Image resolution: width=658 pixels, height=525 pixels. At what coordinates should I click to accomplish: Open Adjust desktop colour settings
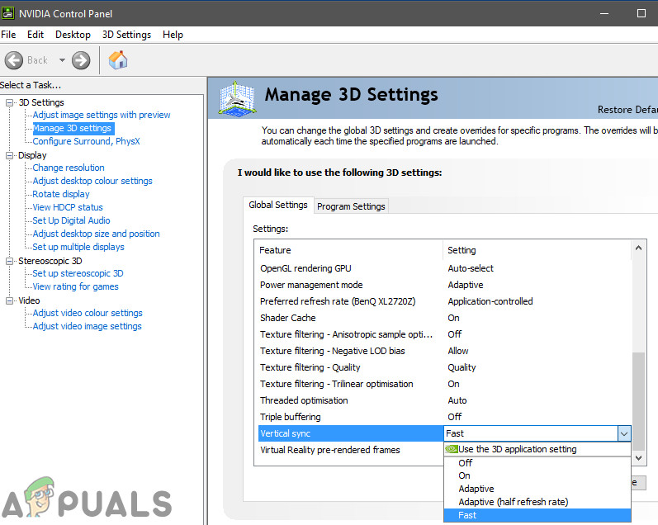[x=92, y=181]
